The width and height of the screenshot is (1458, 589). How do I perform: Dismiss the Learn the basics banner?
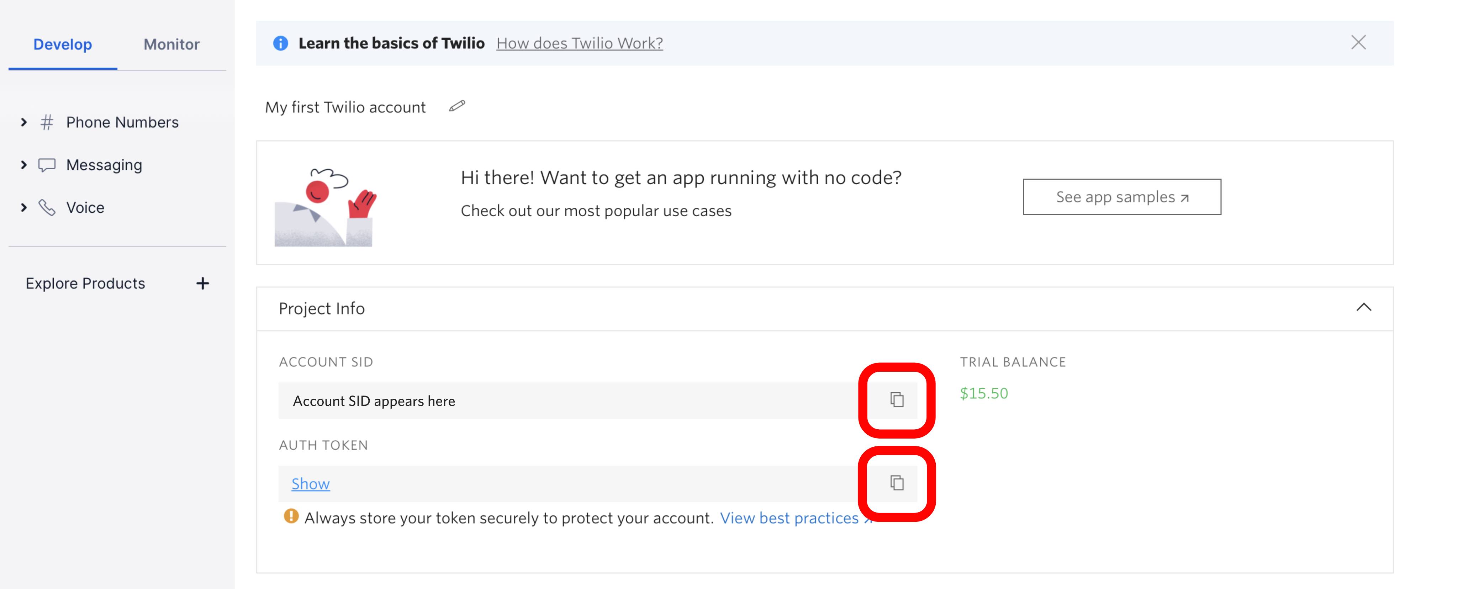pyautogui.click(x=1359, y=42)
